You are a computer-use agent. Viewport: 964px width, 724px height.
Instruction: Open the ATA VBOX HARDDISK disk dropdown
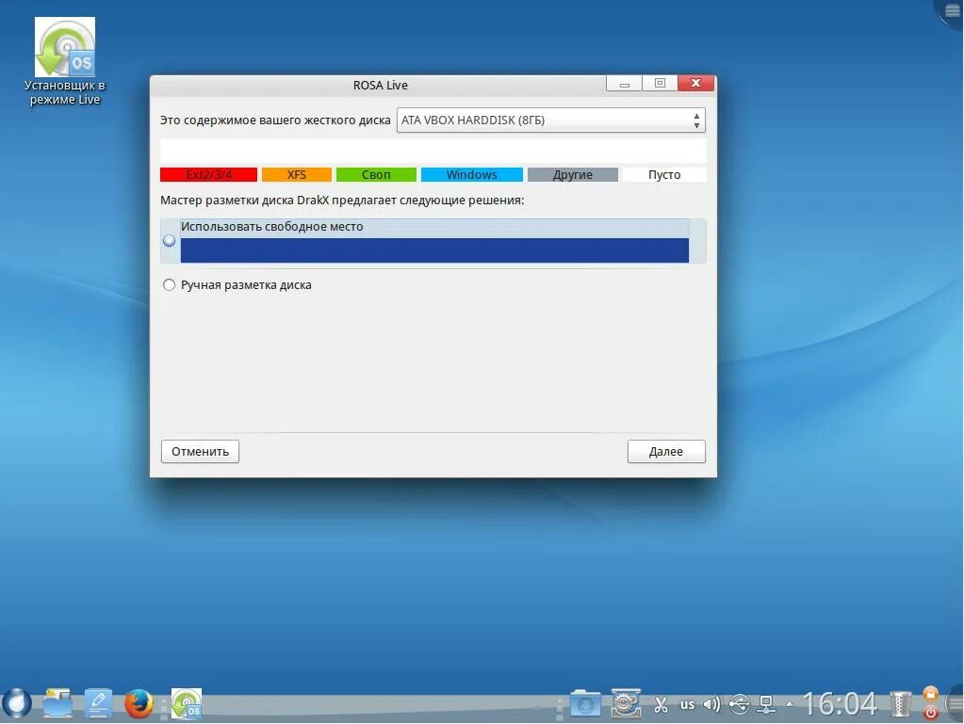pos(551,121)
